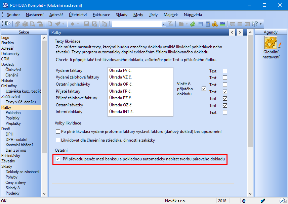Check Likvidovat dle členění na střediska option

point(58,140)
